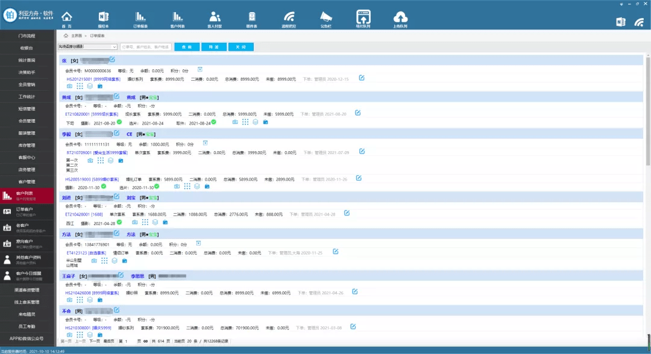Focus the order number search input field
The image size is (651, 354).
coord(146,47)
